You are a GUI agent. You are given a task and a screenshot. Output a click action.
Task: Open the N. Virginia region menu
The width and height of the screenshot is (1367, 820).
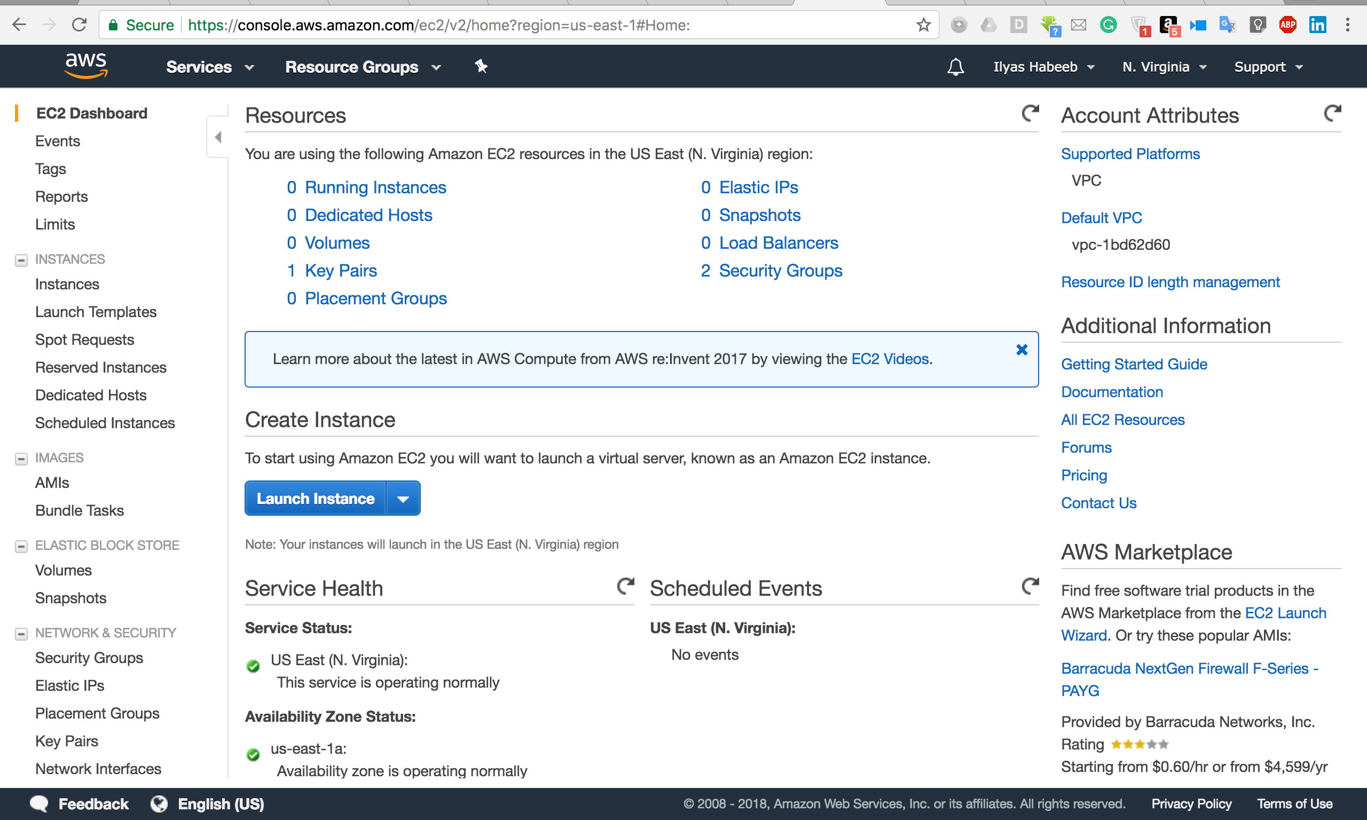coord(1163,66)
